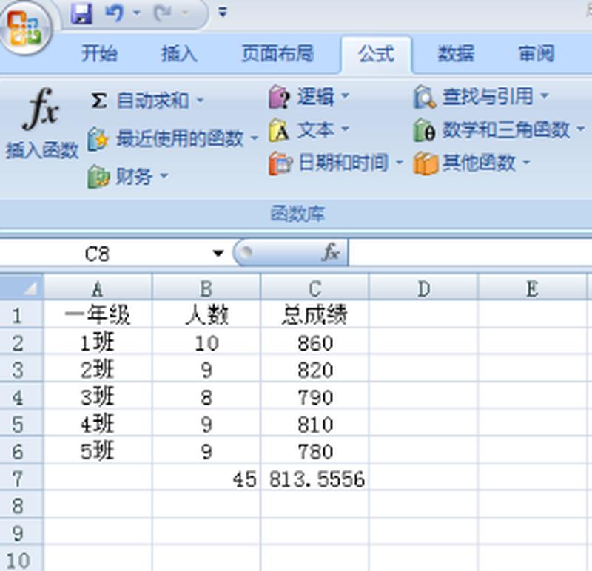Click the Select All corner button
This screenshot has height=571, width=592.
coord(21,288)
